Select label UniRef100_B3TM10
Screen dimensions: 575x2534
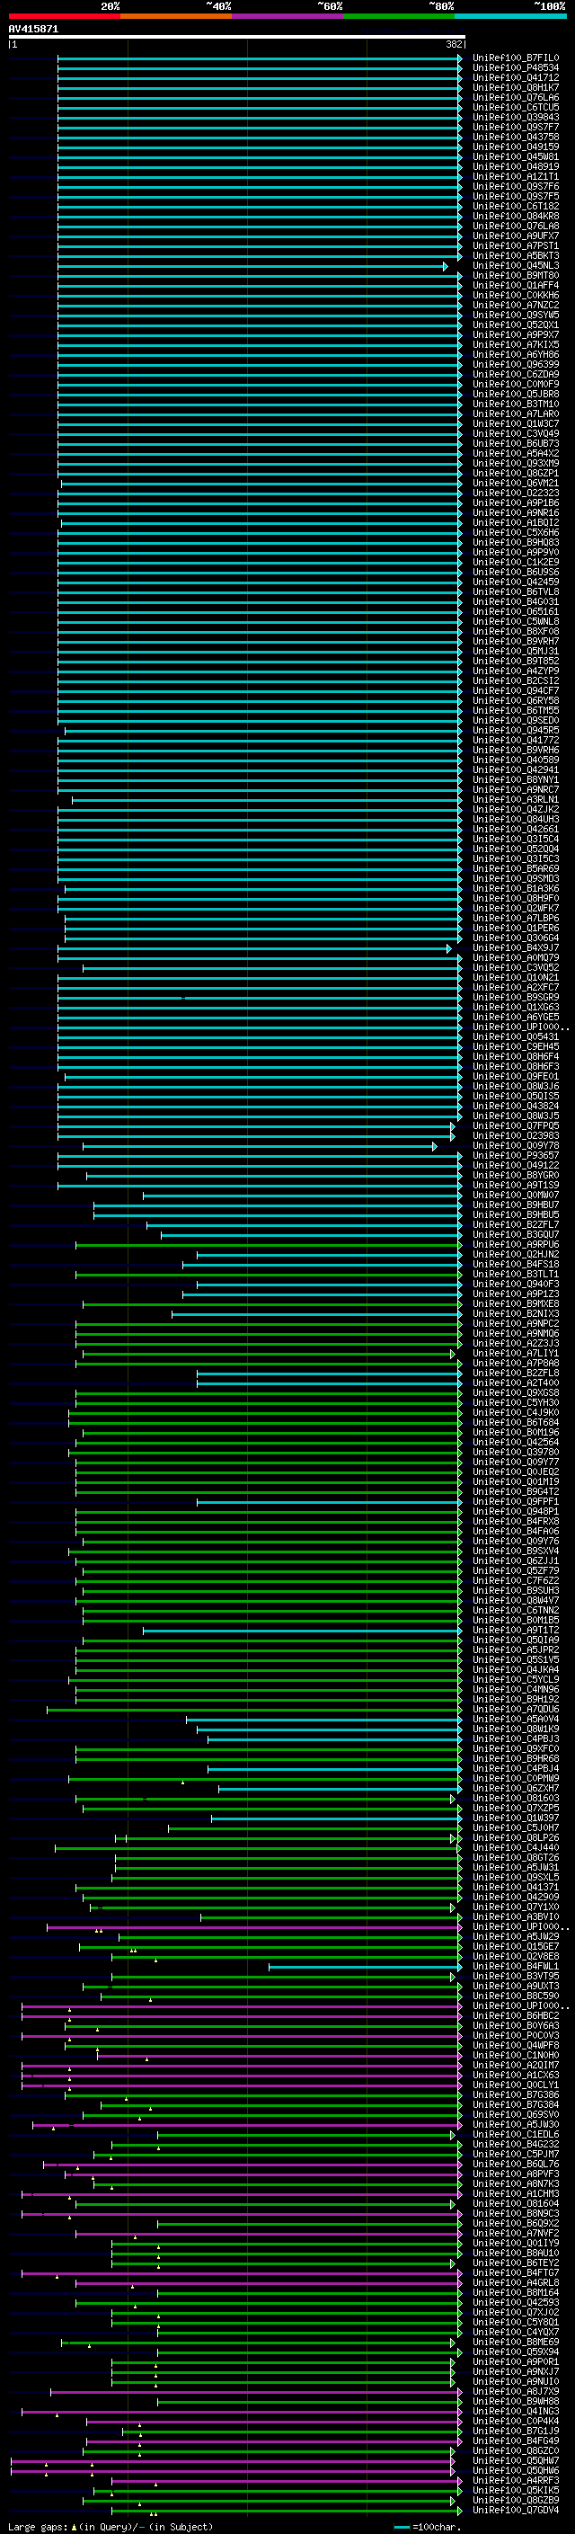point(515,405)
